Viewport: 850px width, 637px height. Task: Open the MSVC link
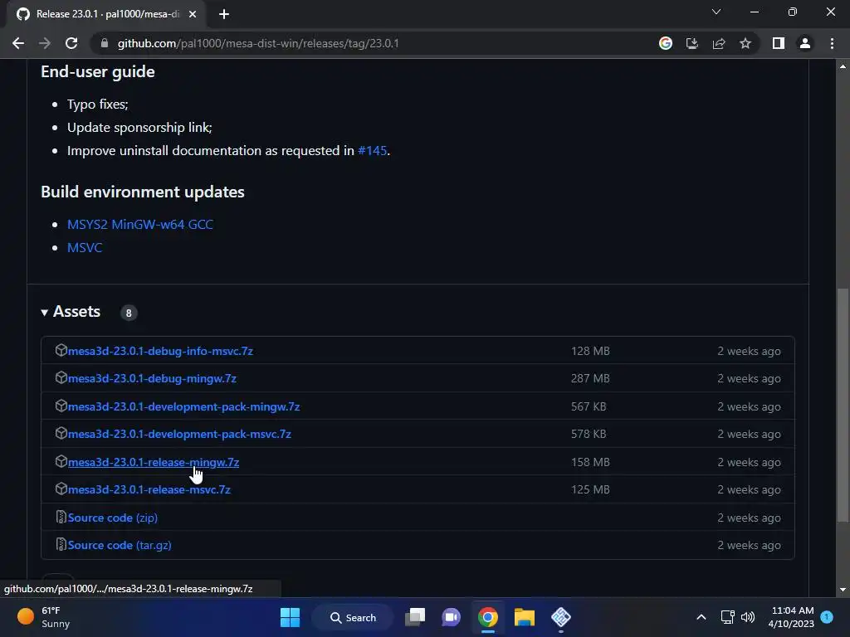85,247
